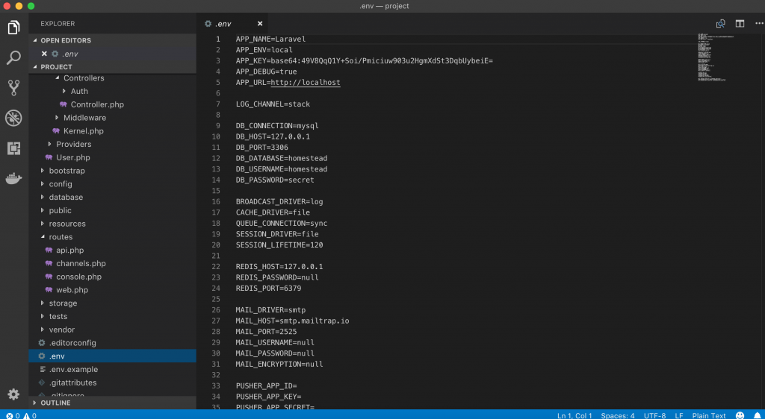This screenshot has width=765, height=419.
Task: Click the minimap code overview
Action: [715, 57]
